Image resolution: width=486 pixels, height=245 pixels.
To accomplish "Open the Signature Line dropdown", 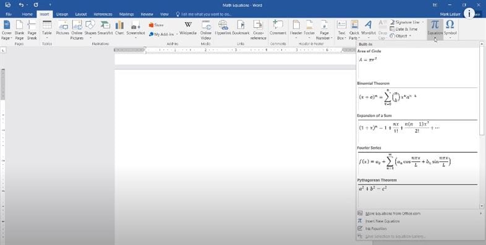I will 423,22.
